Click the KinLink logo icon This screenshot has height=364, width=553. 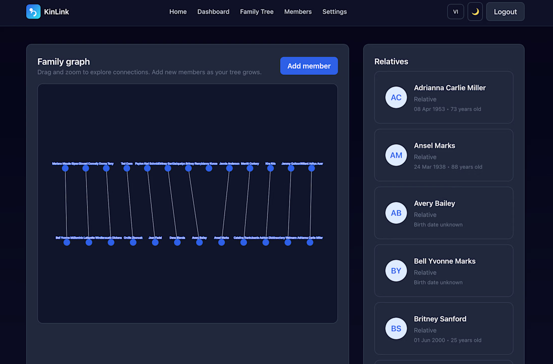pyautogui.click(x=33, y=12)
